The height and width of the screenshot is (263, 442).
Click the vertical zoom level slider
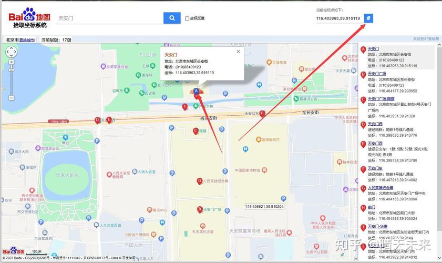point(11,80)
